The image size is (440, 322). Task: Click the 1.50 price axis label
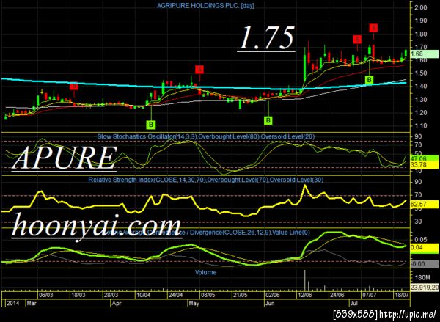coord(420,73)
